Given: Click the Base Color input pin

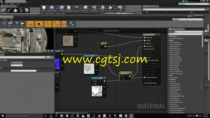Looking at the screenshot, I should point(145,38).
